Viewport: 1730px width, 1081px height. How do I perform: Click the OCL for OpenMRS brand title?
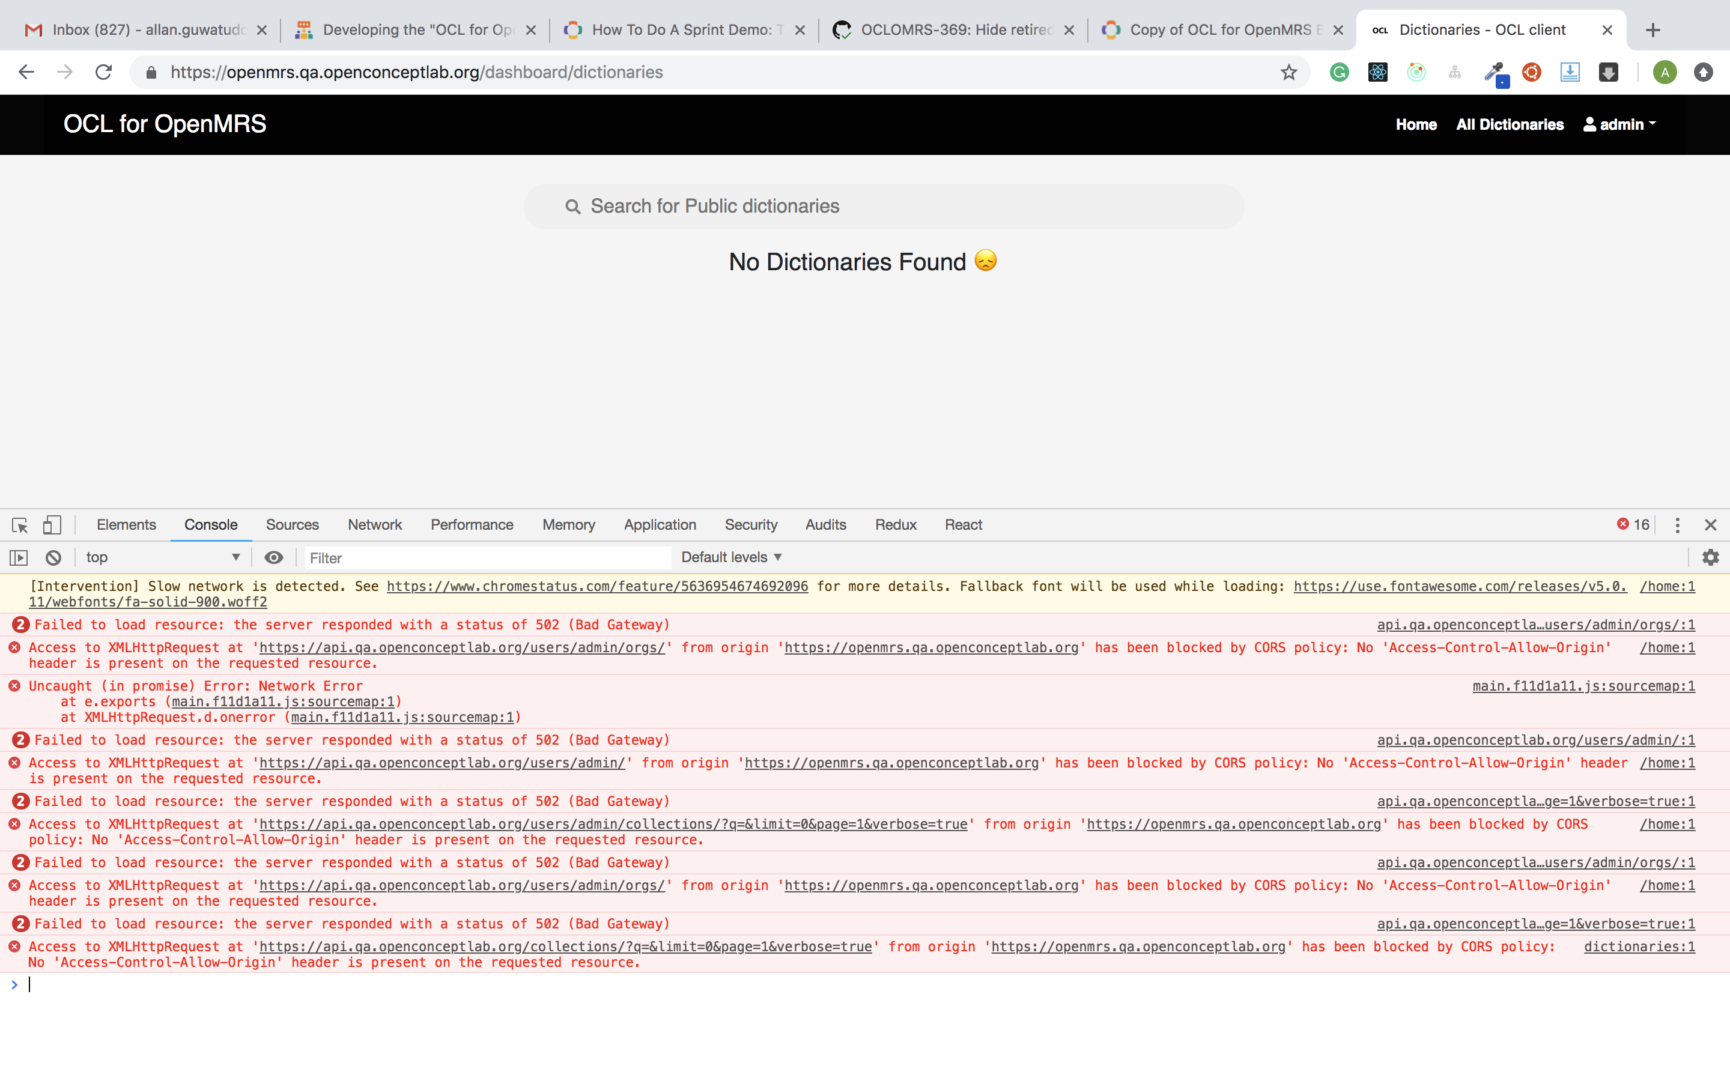(165, 124)
